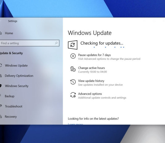Open Advanced options

[x=90, y=94]
